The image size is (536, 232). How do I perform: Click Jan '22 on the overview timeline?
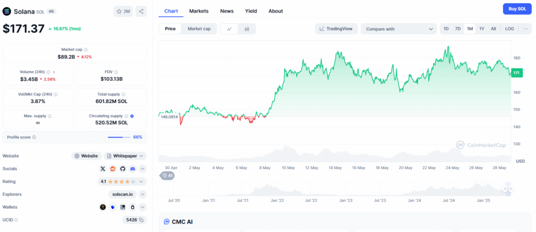click(276, 201)
